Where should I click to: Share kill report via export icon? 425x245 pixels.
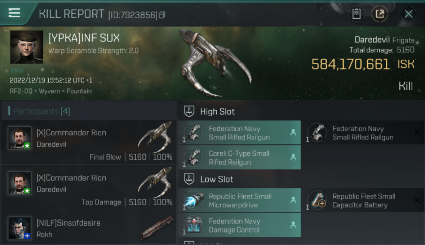[x=380, y=14]
